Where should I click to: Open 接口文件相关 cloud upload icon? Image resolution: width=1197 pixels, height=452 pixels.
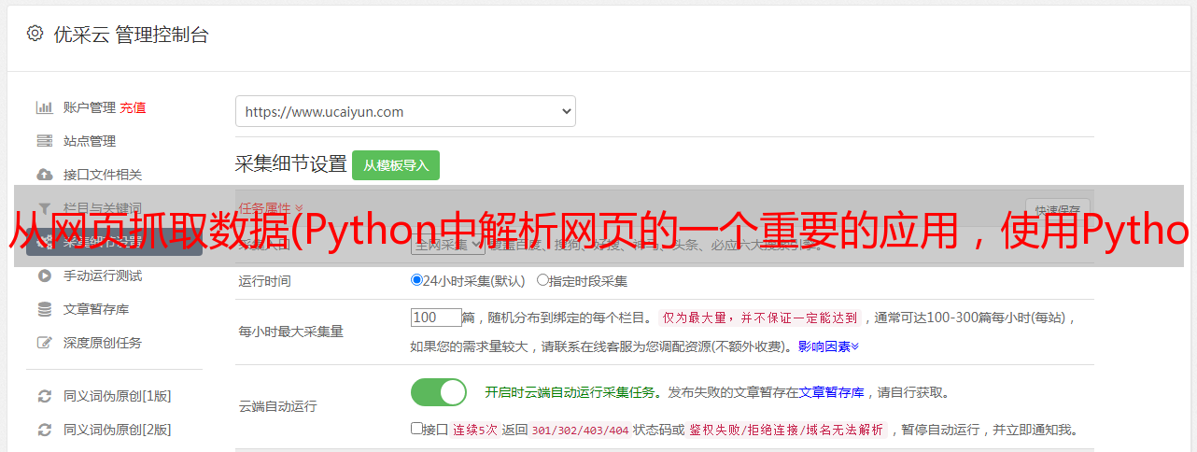[x=44, y=175]
